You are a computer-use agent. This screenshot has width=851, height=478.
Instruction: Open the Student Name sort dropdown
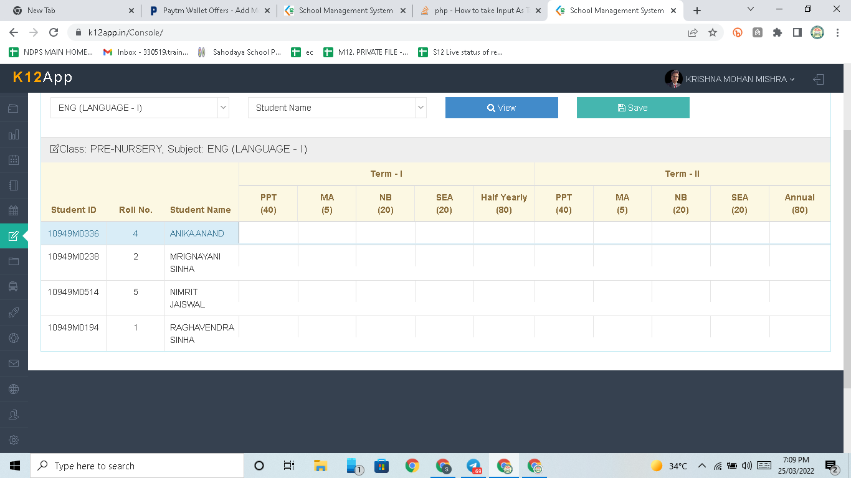pos(337,108)
